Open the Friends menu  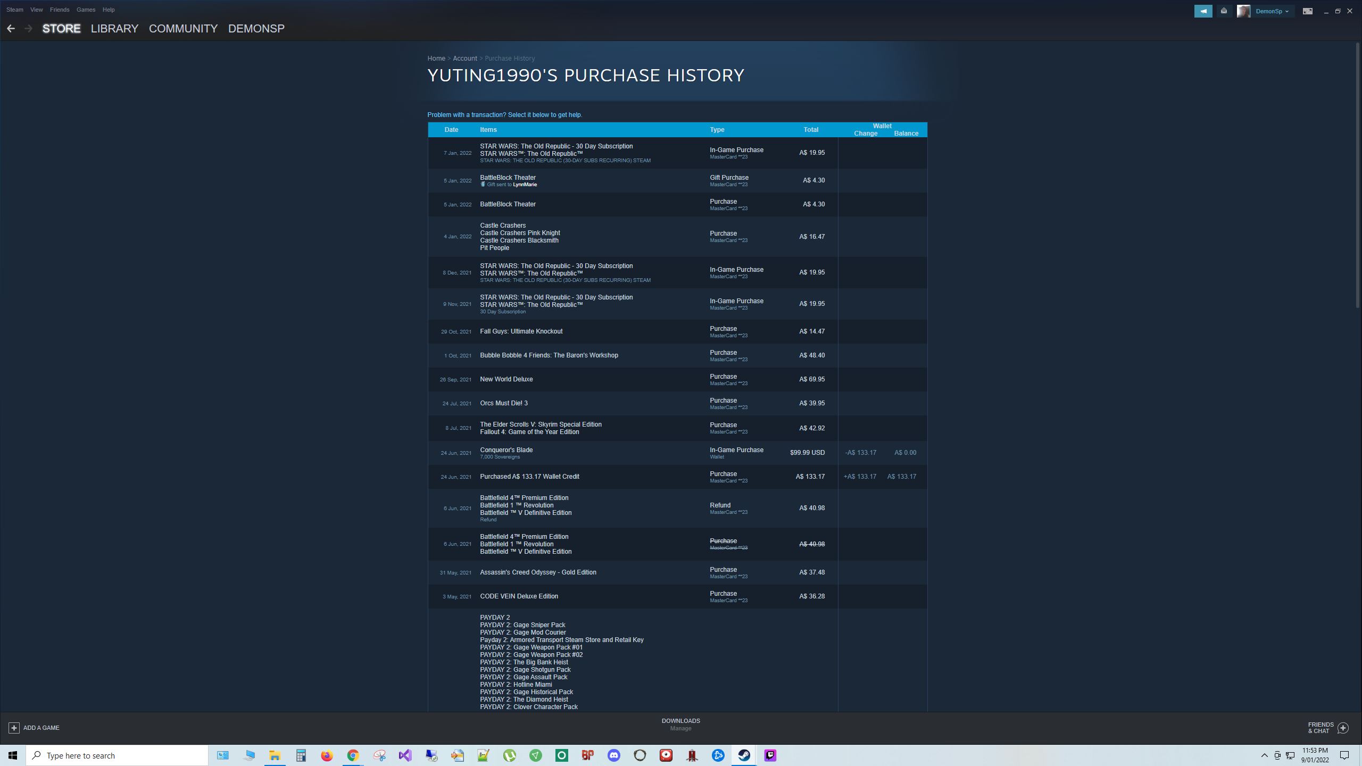pos(60,10)
